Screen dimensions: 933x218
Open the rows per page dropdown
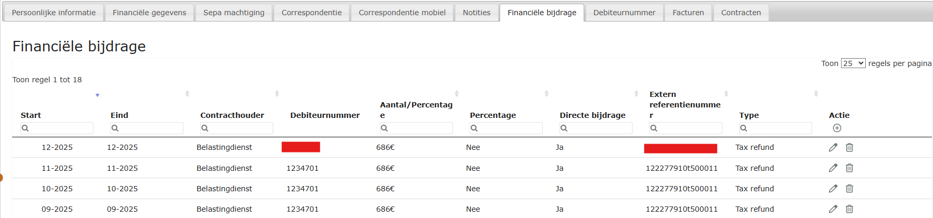tap(853, 63)
